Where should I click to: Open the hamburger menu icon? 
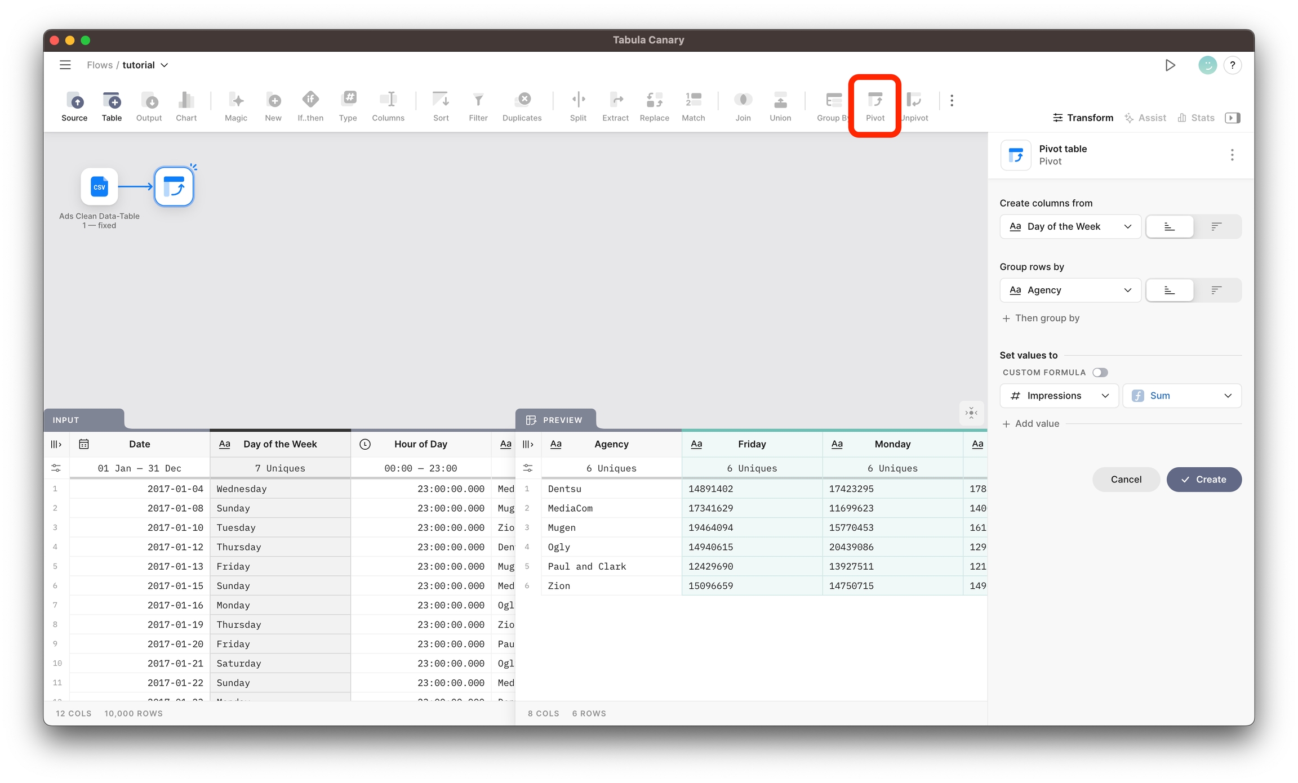[65, 65]
